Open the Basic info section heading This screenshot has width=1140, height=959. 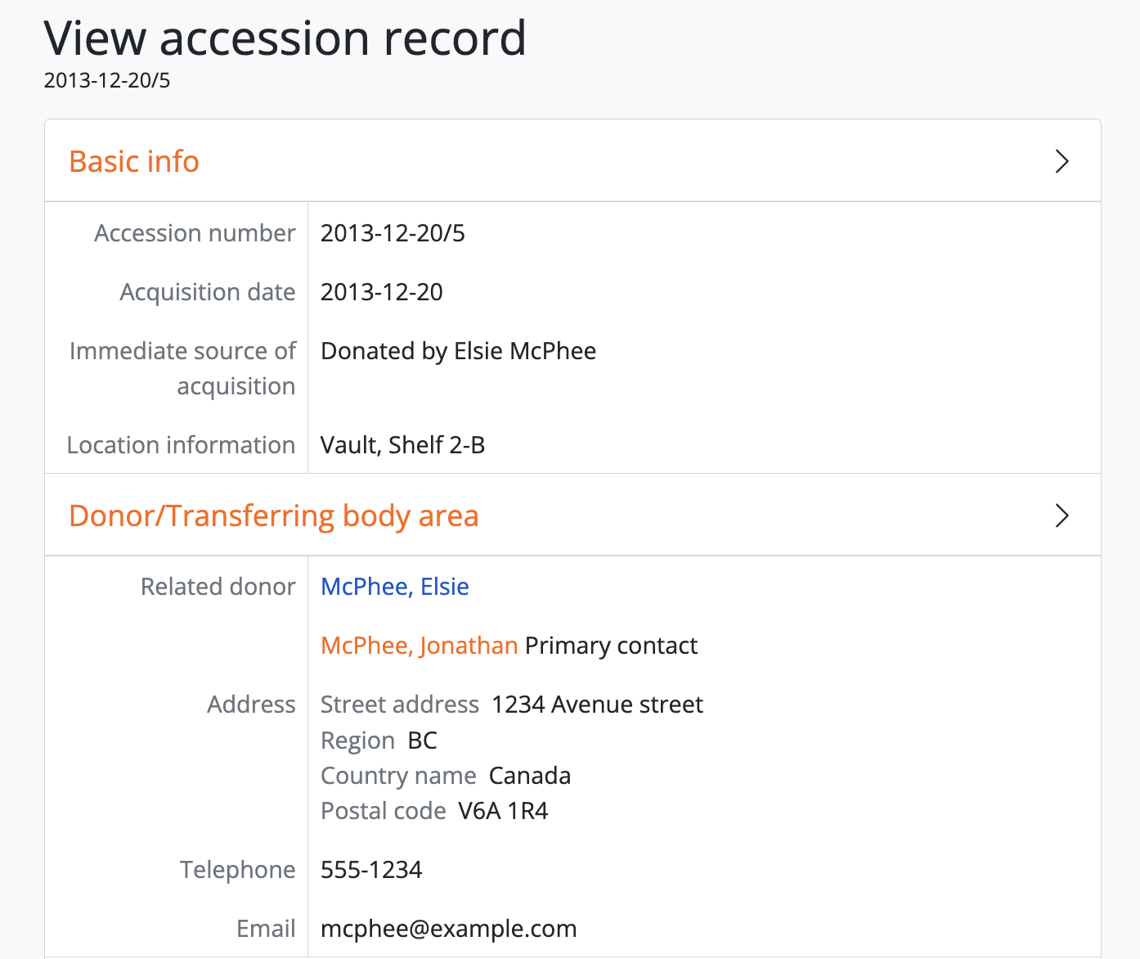pos(134,161)
